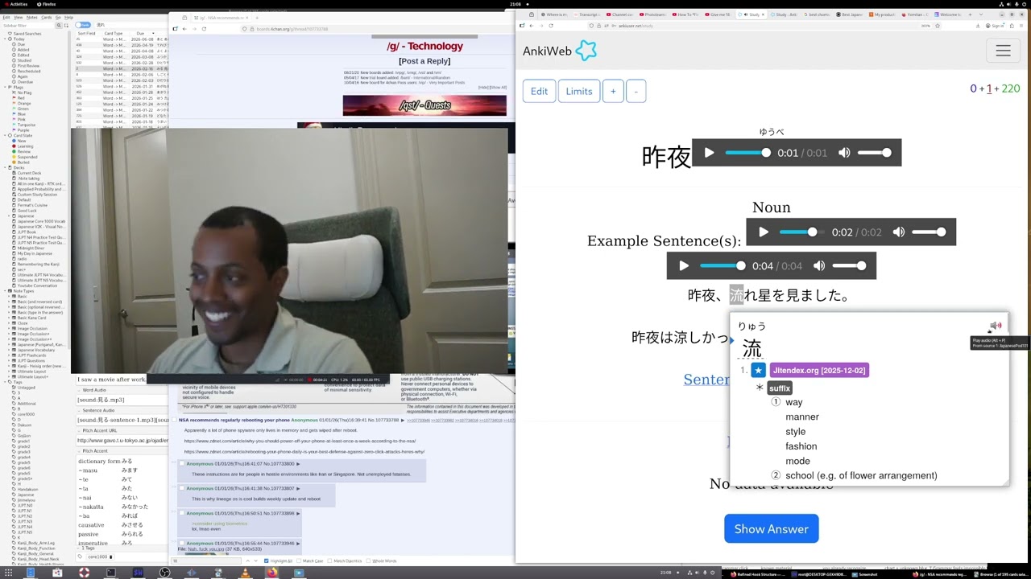Click Post a Reply on /g/ page
The width and height of the screenshot is (1031, 579).
coord(424,61)
